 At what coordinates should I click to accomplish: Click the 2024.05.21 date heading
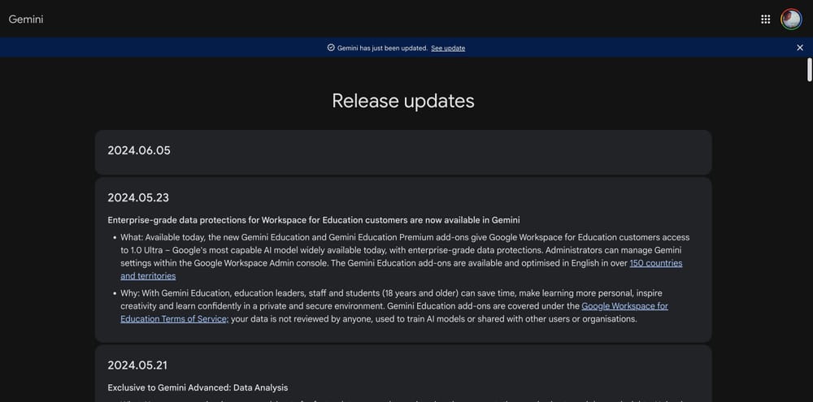click(137, 365)
